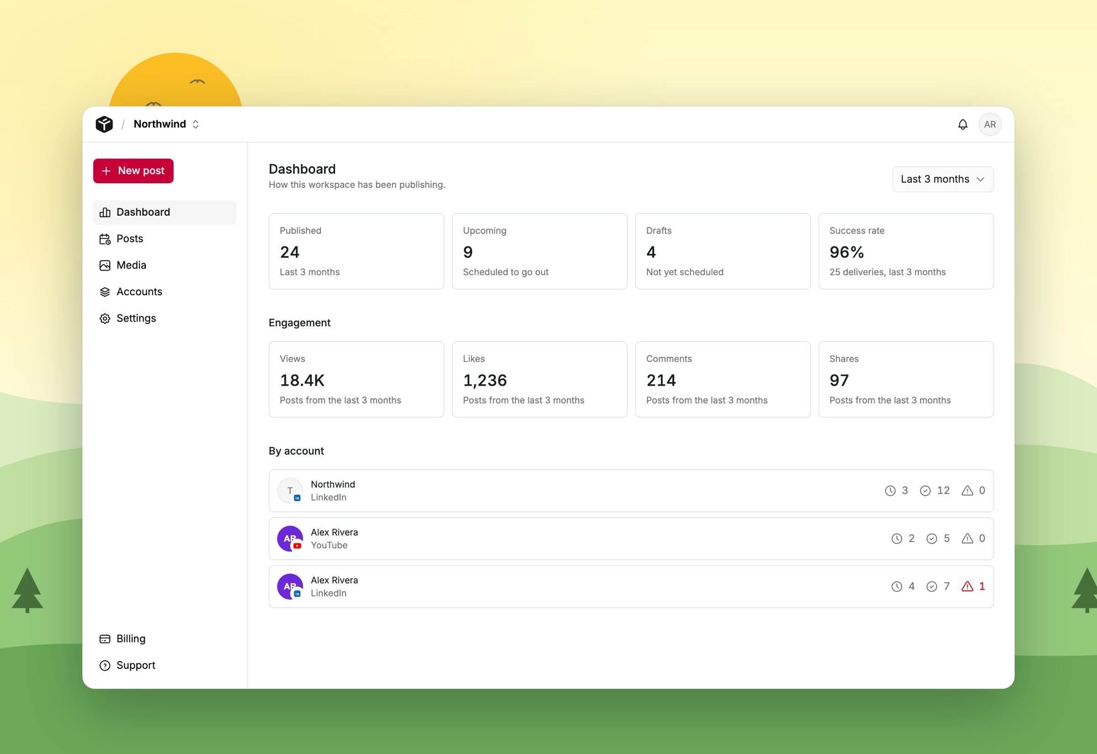1097x754 pixels.
Task: Click scheduled clock icon in Northwind row
Action: click(x=890, y=491)
